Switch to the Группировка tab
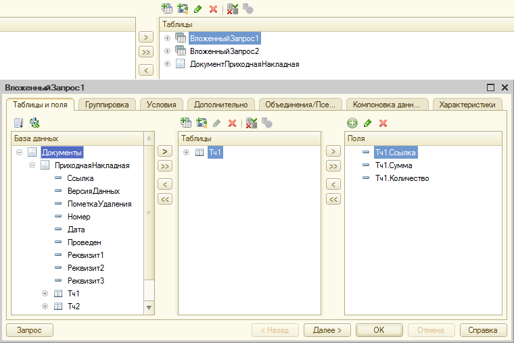Image resolution: width=514 pixels, height=343 pixels. (108, 105)
